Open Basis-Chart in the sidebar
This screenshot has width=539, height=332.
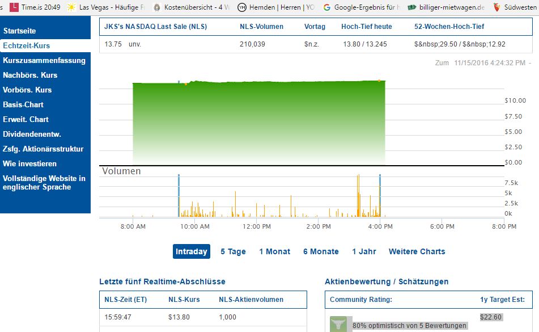click(23, 104)
